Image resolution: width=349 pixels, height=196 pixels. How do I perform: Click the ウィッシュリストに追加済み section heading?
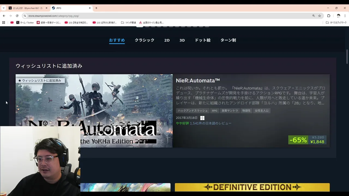[49, 66]
